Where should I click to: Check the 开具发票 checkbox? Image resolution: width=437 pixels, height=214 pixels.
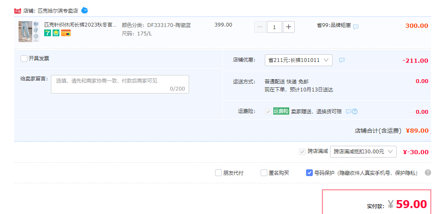coord(24,59)
